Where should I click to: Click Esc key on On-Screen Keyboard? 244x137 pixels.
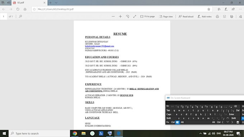click(168, 106)
